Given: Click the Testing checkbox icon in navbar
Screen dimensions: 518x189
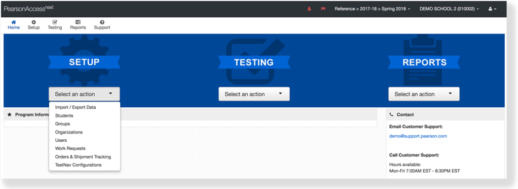Looking at the screenshot, I should (55, 22).
